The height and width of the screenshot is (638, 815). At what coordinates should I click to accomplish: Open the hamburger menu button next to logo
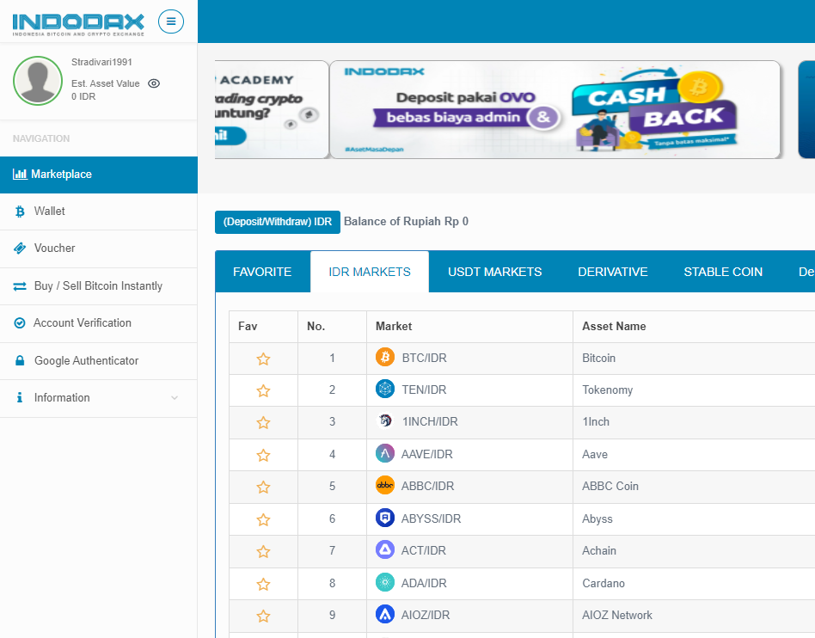pyautogui.click(x=171, y=21)
